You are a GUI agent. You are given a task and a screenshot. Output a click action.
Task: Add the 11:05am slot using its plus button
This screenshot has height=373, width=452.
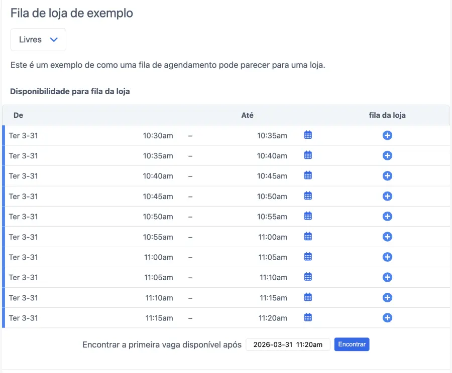point(387,277)
